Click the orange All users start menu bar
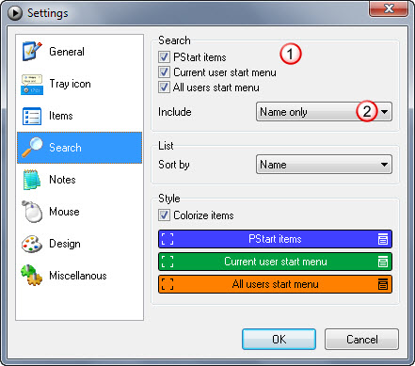This screenshot has height=366, width=415. [275, 284]
